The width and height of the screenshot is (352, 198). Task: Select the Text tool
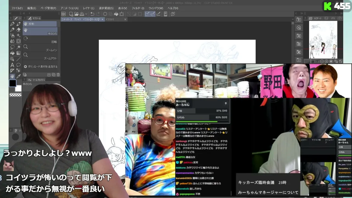pos(12,65)
